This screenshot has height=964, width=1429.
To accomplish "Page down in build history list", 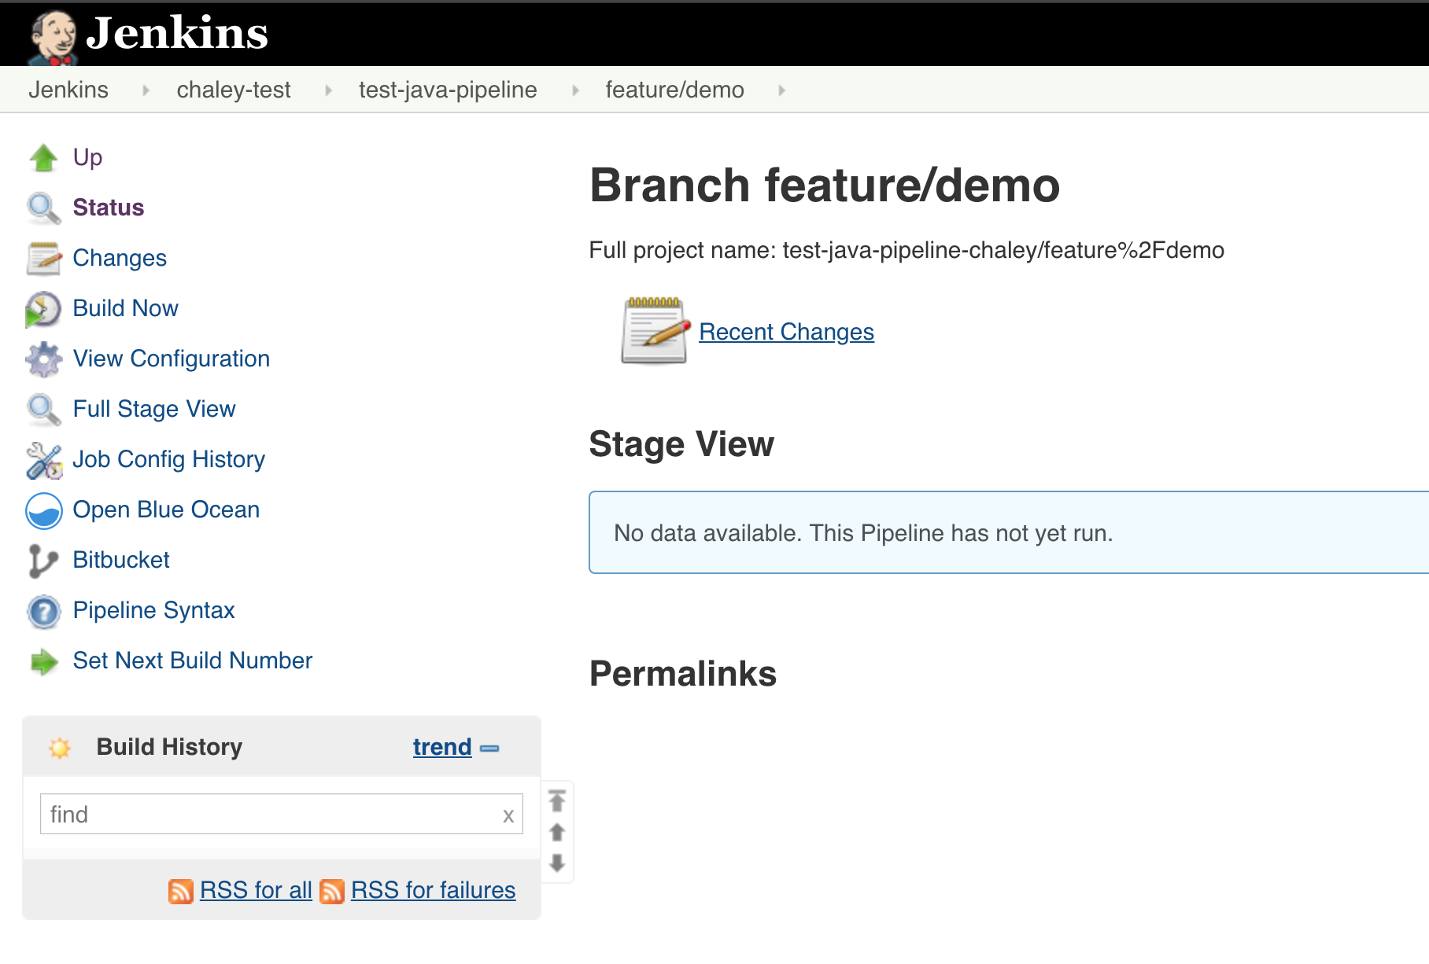I will [x=557, y=863].
